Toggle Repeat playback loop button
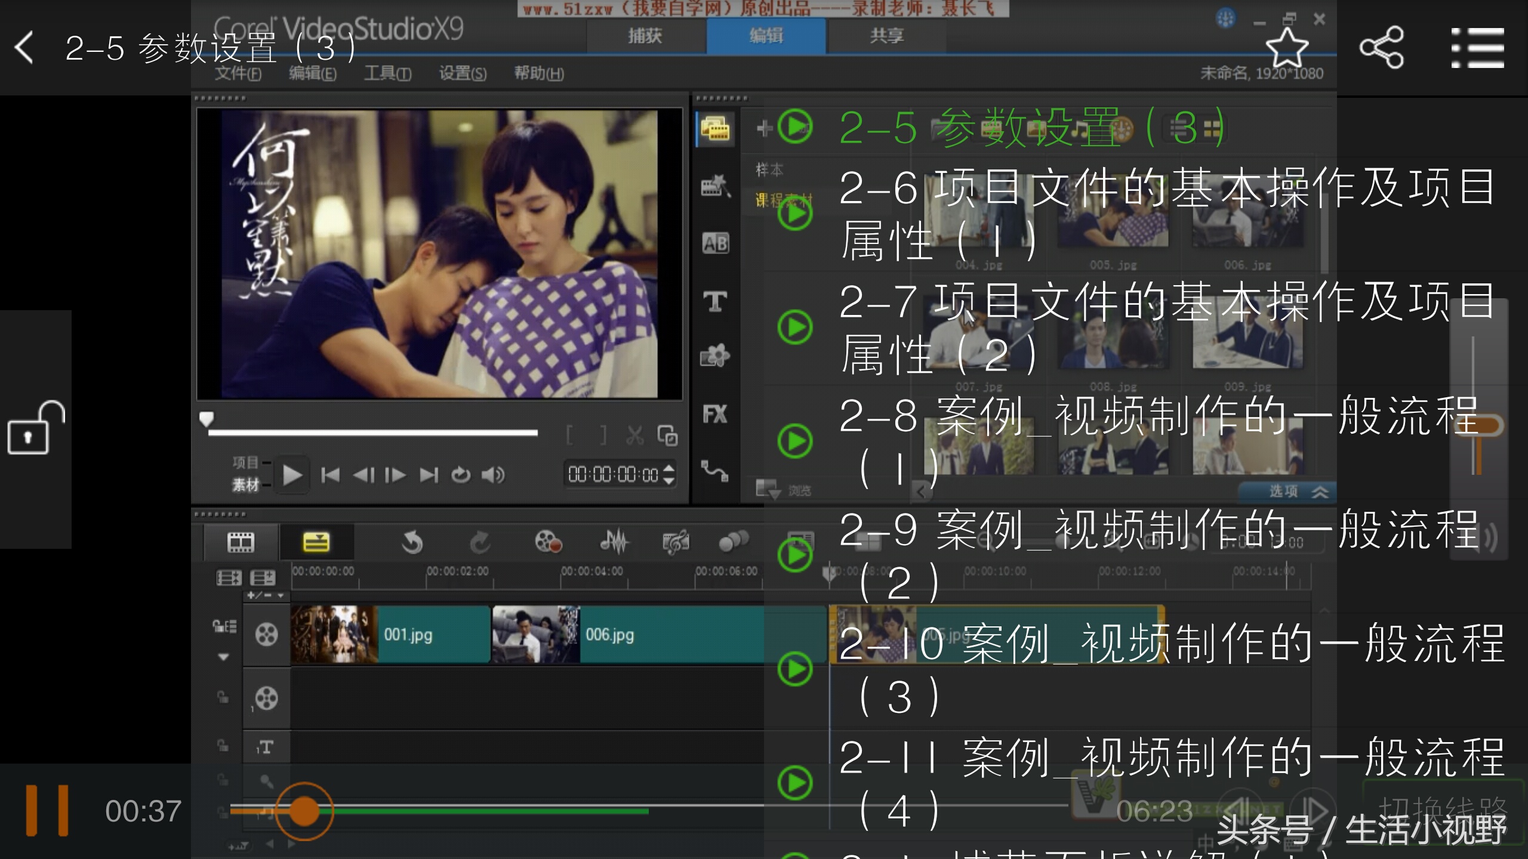This screenshot has width=1528, height=859. tap(461, 475)
